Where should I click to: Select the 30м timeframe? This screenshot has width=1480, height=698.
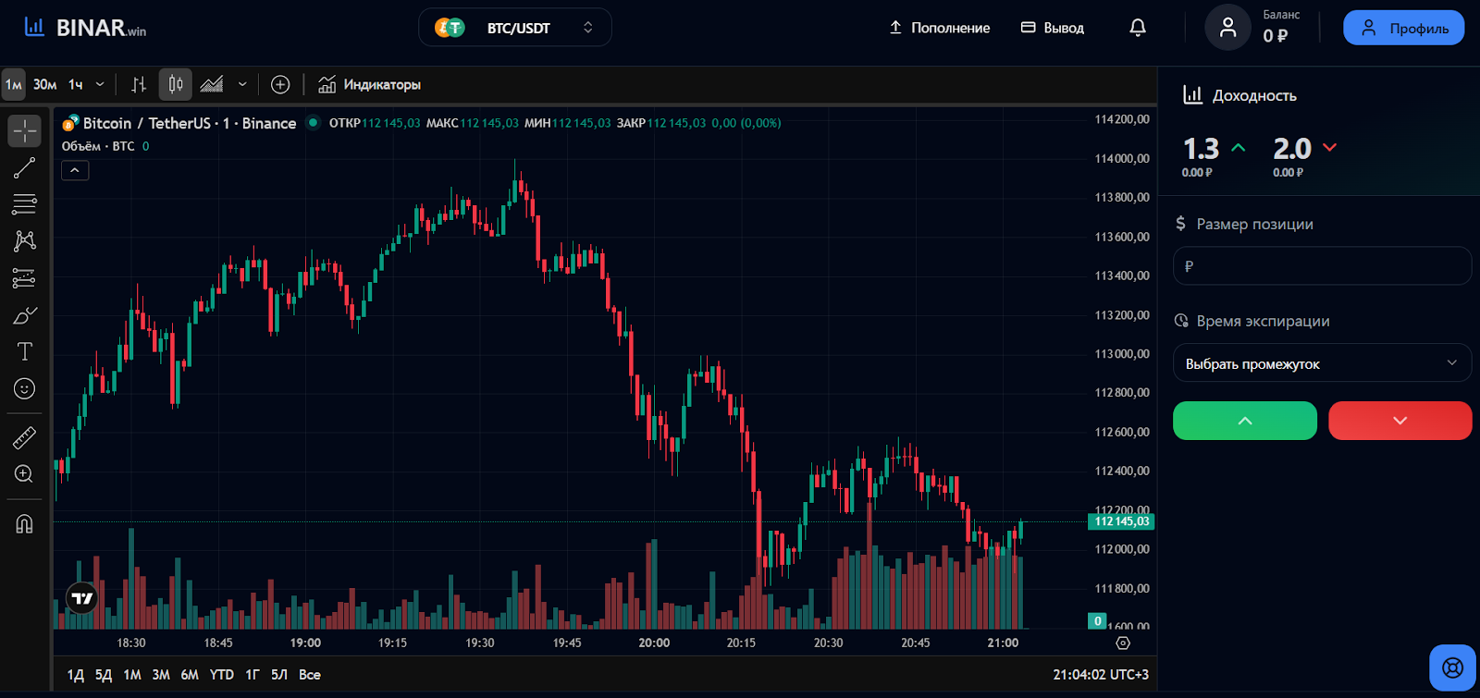click(x=44, y=85)
